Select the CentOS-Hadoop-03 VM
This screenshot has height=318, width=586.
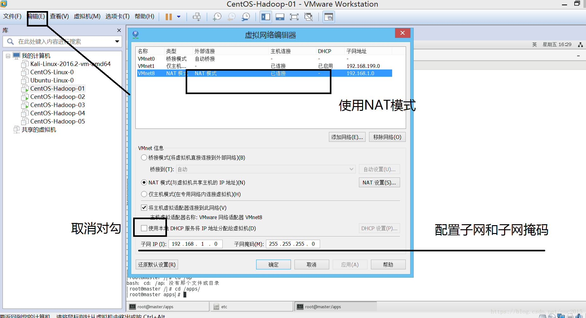pos(58,105)
